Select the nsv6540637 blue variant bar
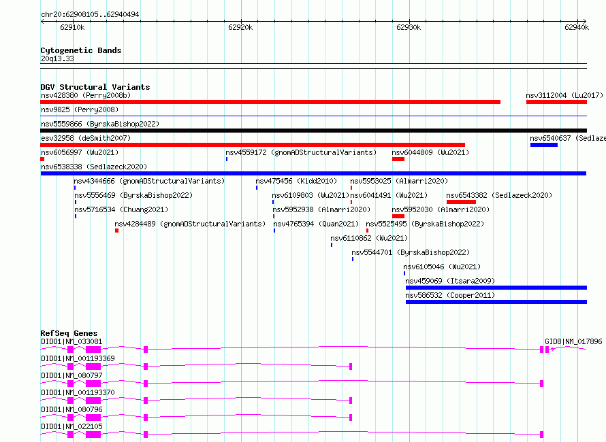Image resolution: width=606 pixels, height=442 pixels. [x=544, y=145]
